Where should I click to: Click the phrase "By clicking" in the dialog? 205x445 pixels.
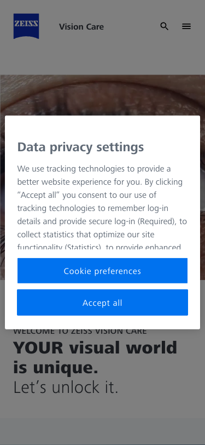[x=163, y=182]
